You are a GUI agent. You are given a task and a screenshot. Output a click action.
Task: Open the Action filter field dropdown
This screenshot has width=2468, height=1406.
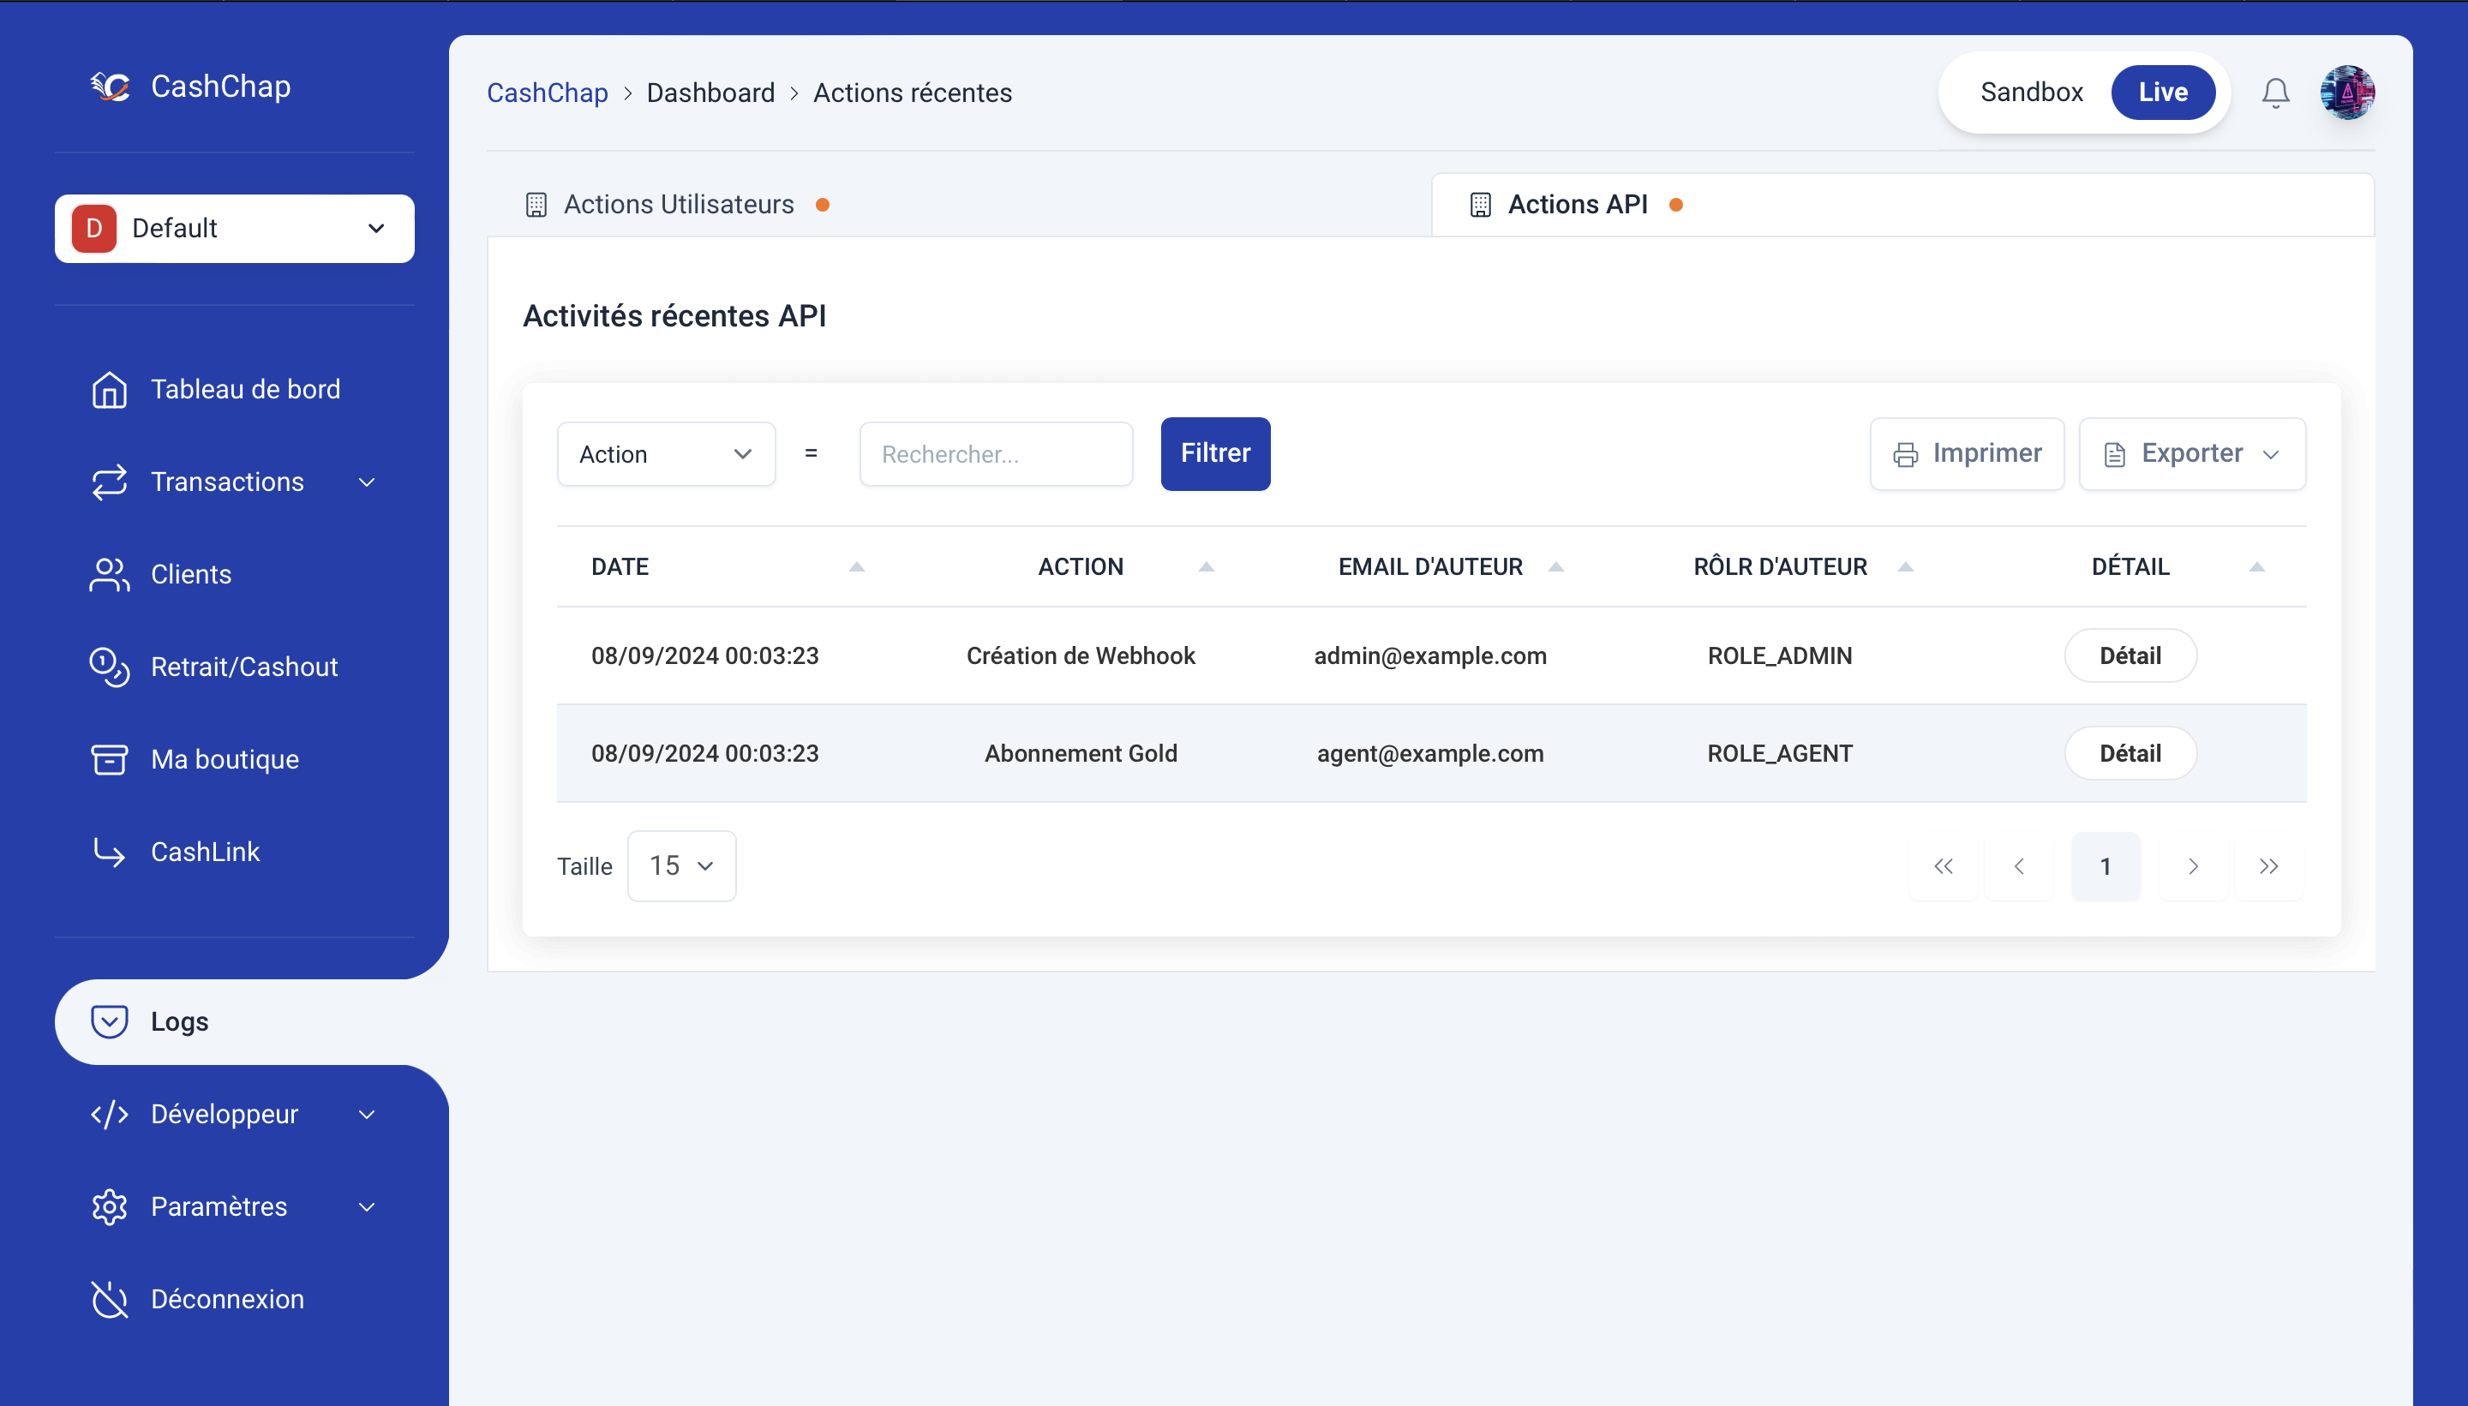click(x=665, y=454)
